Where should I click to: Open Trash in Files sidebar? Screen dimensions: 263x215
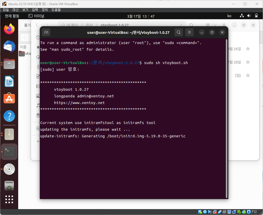38,115
